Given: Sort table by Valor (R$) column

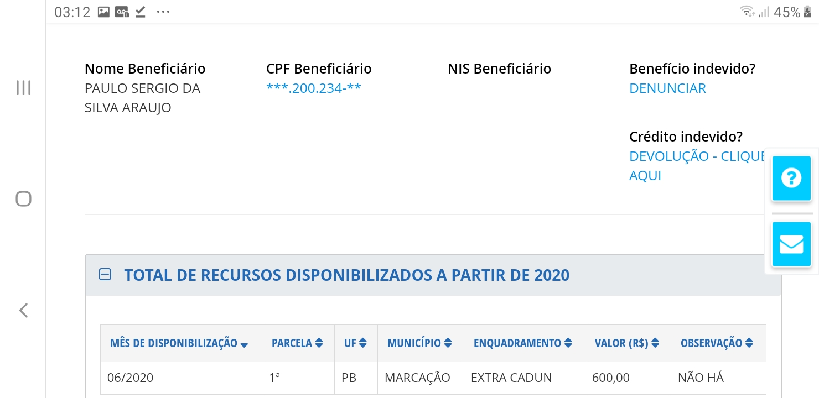Looking at the screenshot, I should click(626, 343).
